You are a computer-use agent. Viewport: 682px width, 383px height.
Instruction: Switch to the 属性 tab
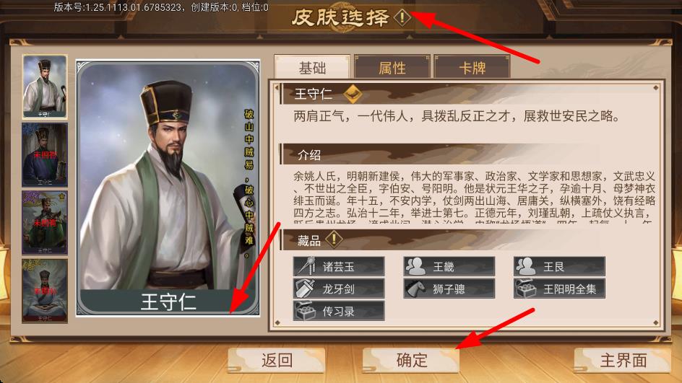(392, 67)
